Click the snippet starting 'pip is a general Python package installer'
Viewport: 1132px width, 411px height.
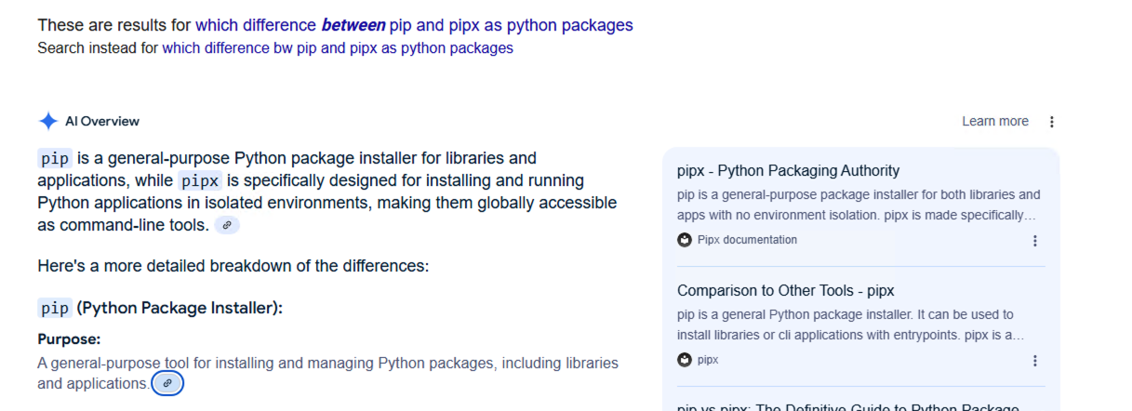coord(851,325)
